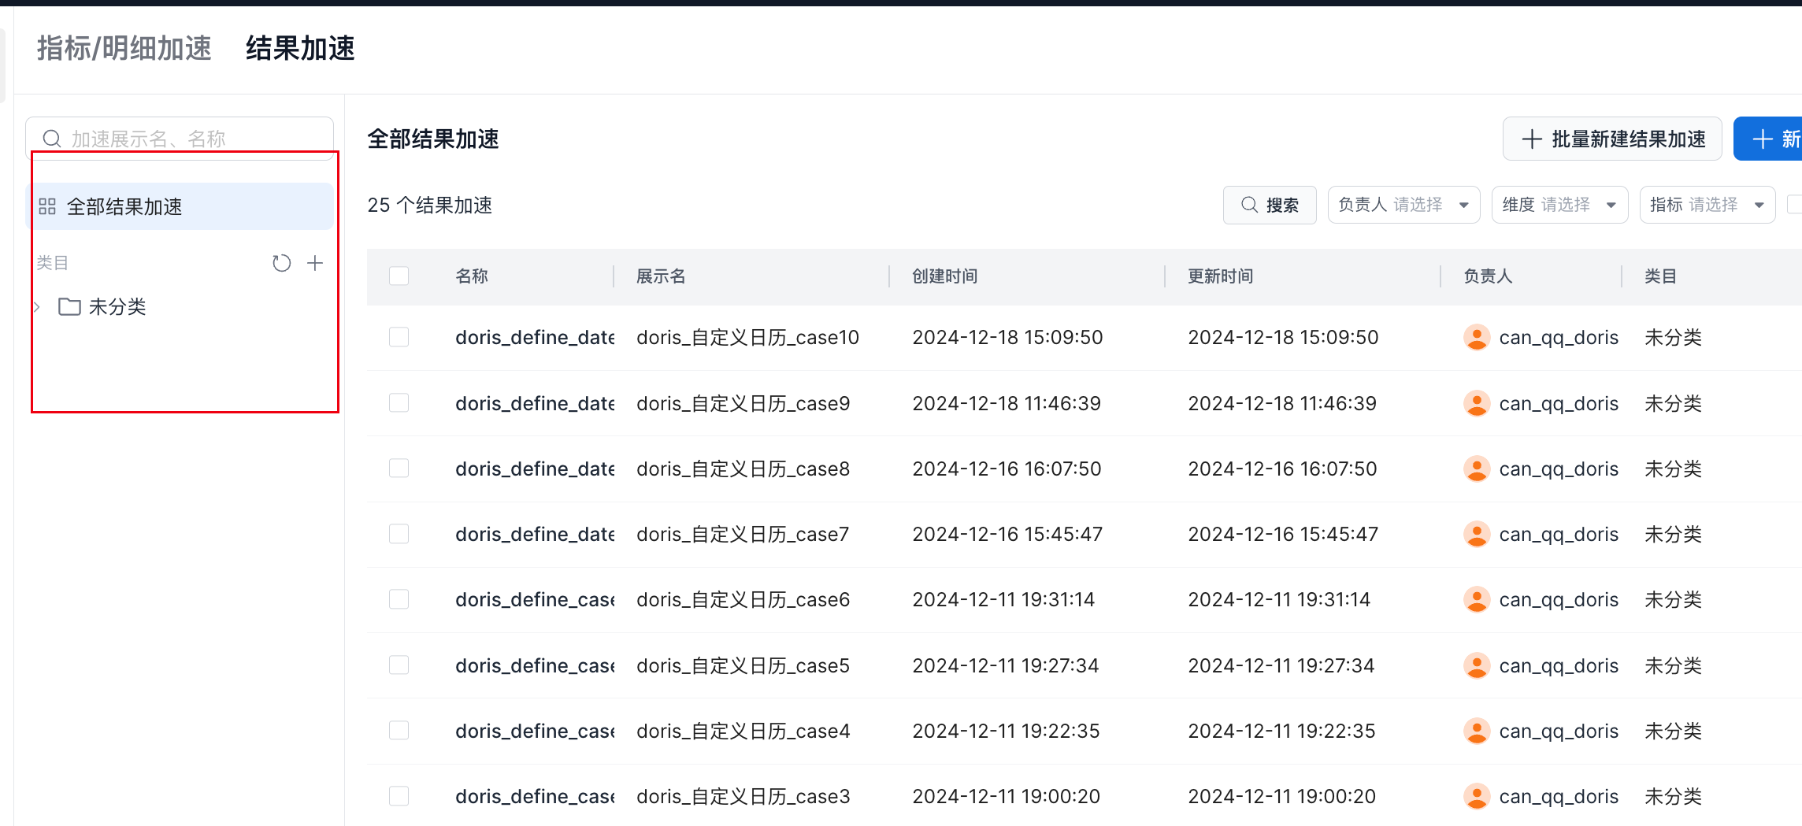The height and width of the screenshot is (826, 1802).
Task: Click the grid icon beside 全部结果加速
Action: (47, 206)
